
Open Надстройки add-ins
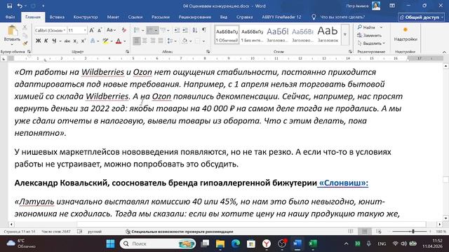pos(406,34)
